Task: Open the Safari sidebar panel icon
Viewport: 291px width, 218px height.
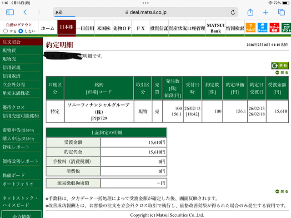Action: pyautogui.click(x=10, y=12)
